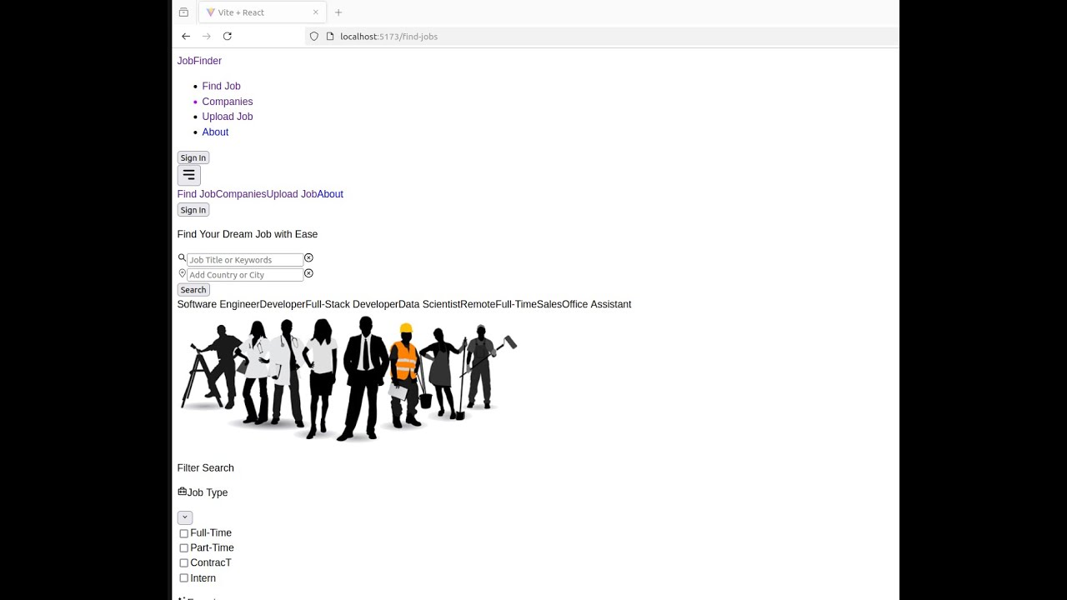Tick the Intern checkbox
Image resolution: width=1067 pixels, height=600 pixels.
point(183,578)
